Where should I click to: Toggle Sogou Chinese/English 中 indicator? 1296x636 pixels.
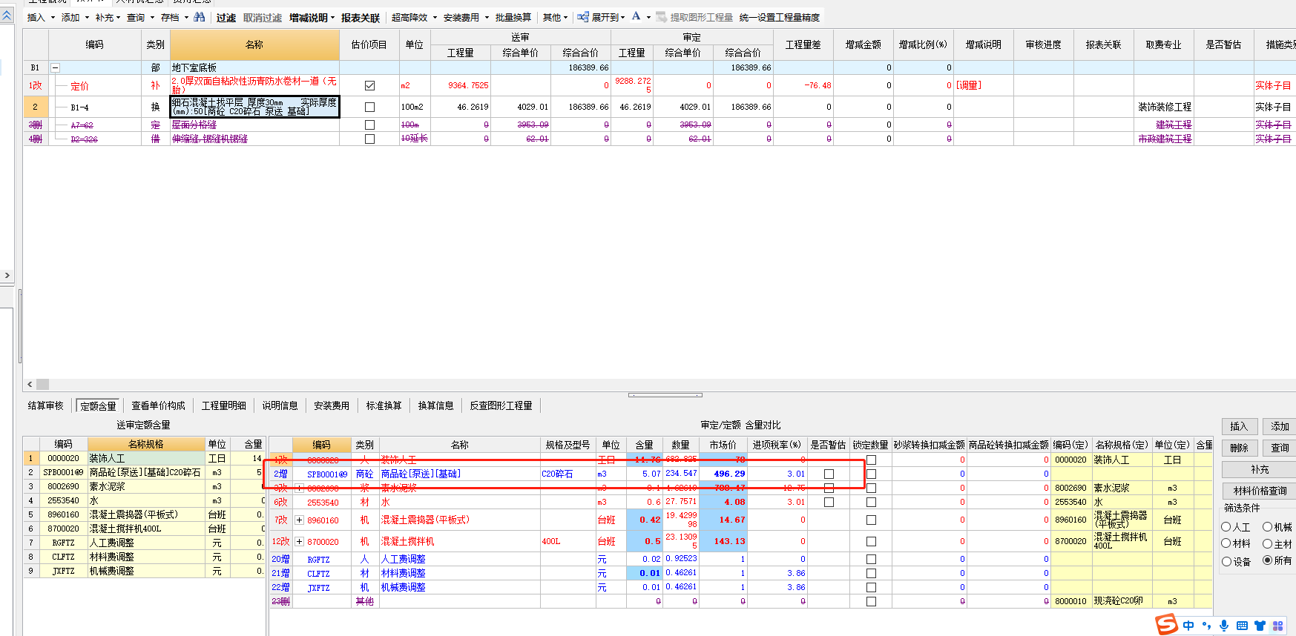pyautogui.click(x=1188, y=626)
